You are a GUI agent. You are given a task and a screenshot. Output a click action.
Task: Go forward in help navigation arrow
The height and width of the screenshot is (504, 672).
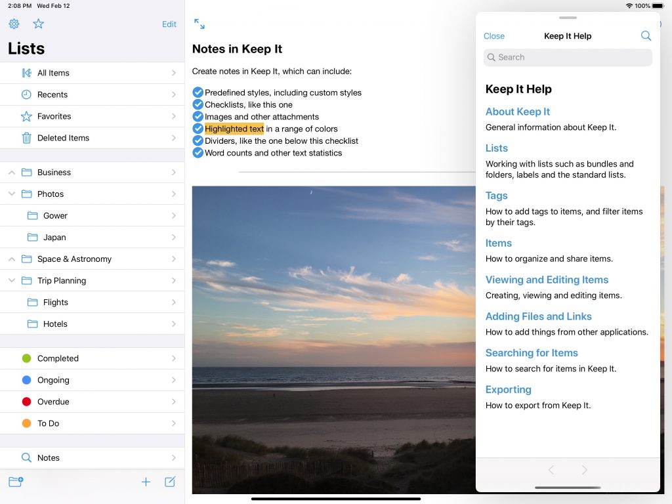click(585, 470)
